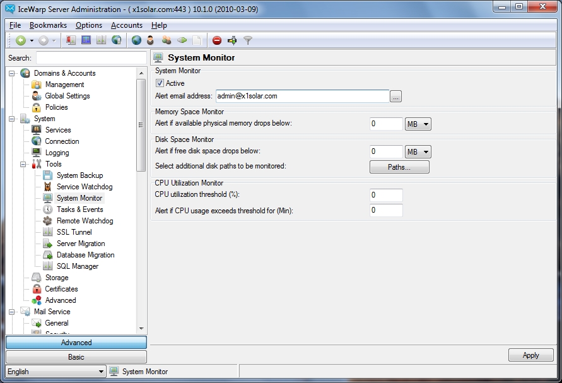
Task: Click the green Back arrow in toolbar
Action: click(21, 40)
